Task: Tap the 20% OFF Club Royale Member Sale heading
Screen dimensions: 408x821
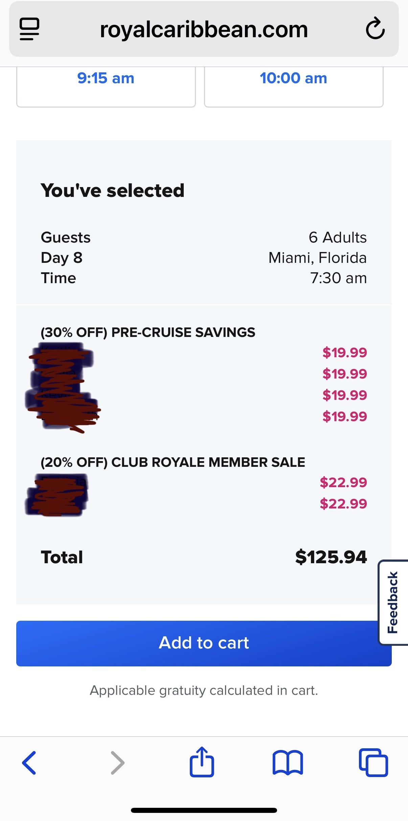Action: coord(173,462)
